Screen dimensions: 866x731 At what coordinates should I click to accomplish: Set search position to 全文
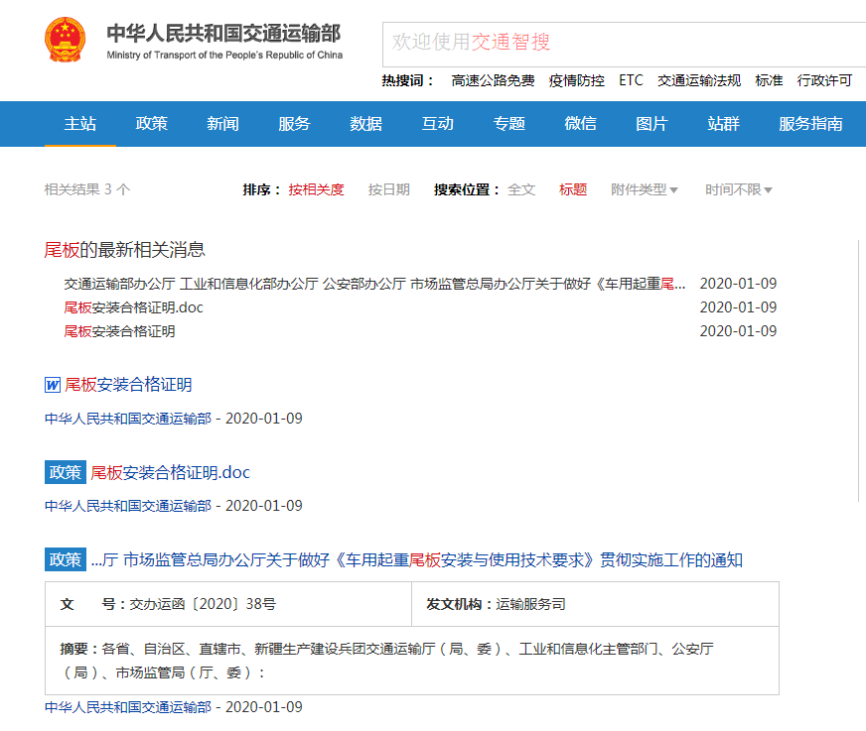click(521, 189)
